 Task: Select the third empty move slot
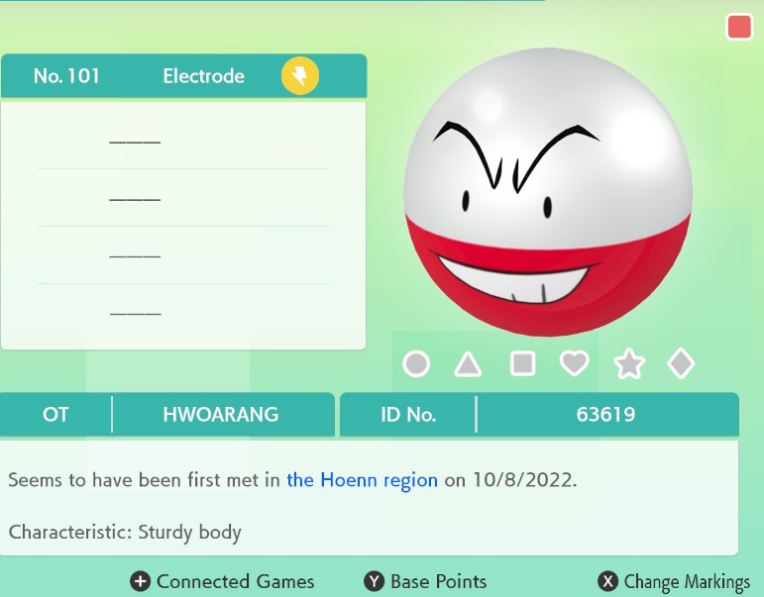pos(183,255)
